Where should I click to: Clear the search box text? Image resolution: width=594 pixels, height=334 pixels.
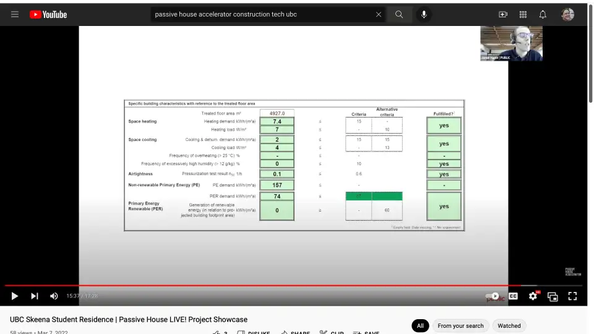379,14
